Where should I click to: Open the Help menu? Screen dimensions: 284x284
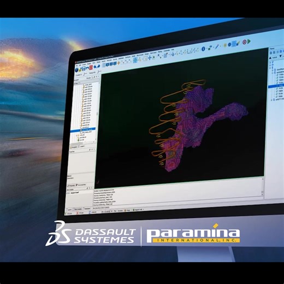(173, 50)
